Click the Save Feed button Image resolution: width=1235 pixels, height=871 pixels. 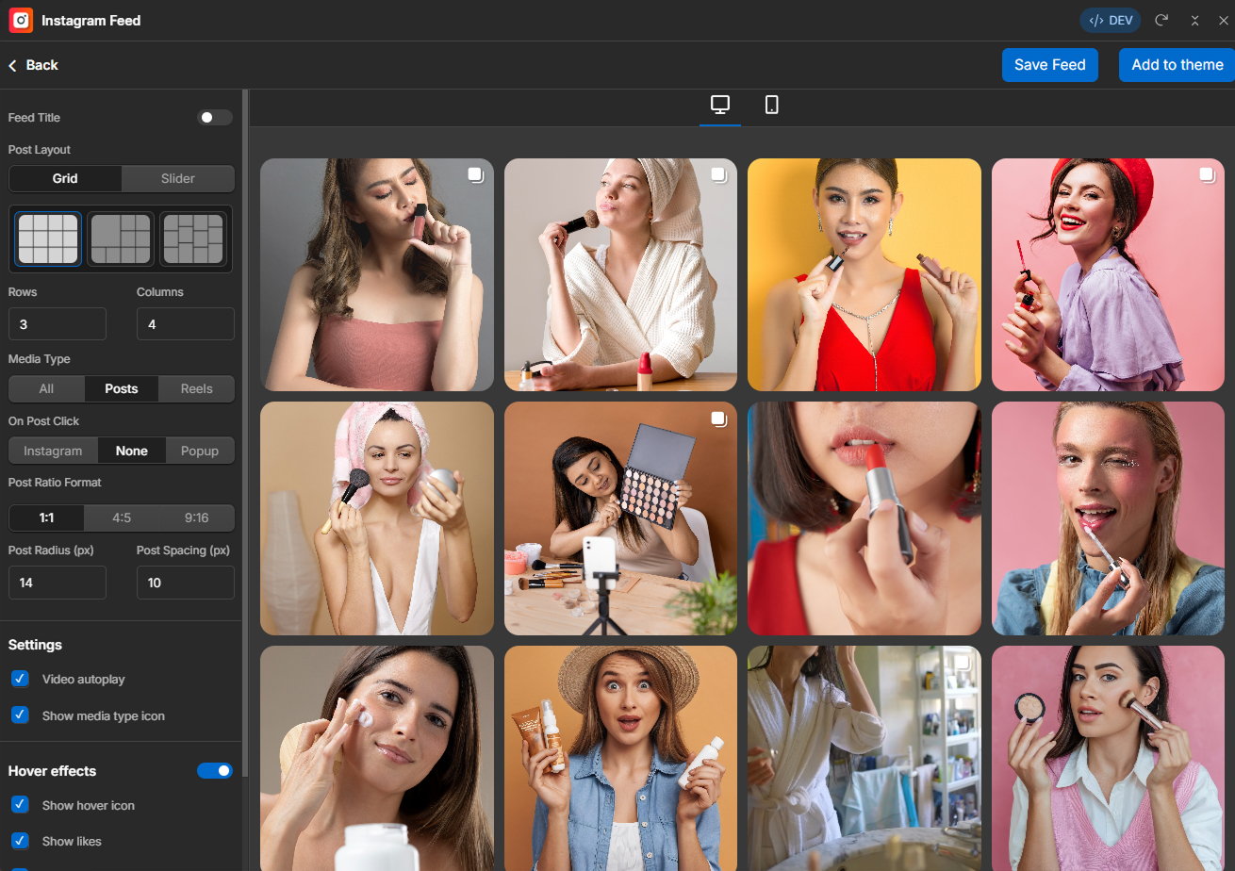click(1049, 65)
